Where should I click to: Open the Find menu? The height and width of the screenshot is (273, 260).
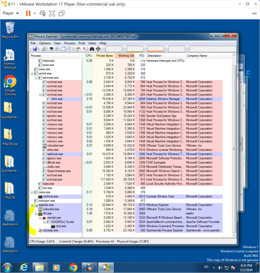(82, 43)
